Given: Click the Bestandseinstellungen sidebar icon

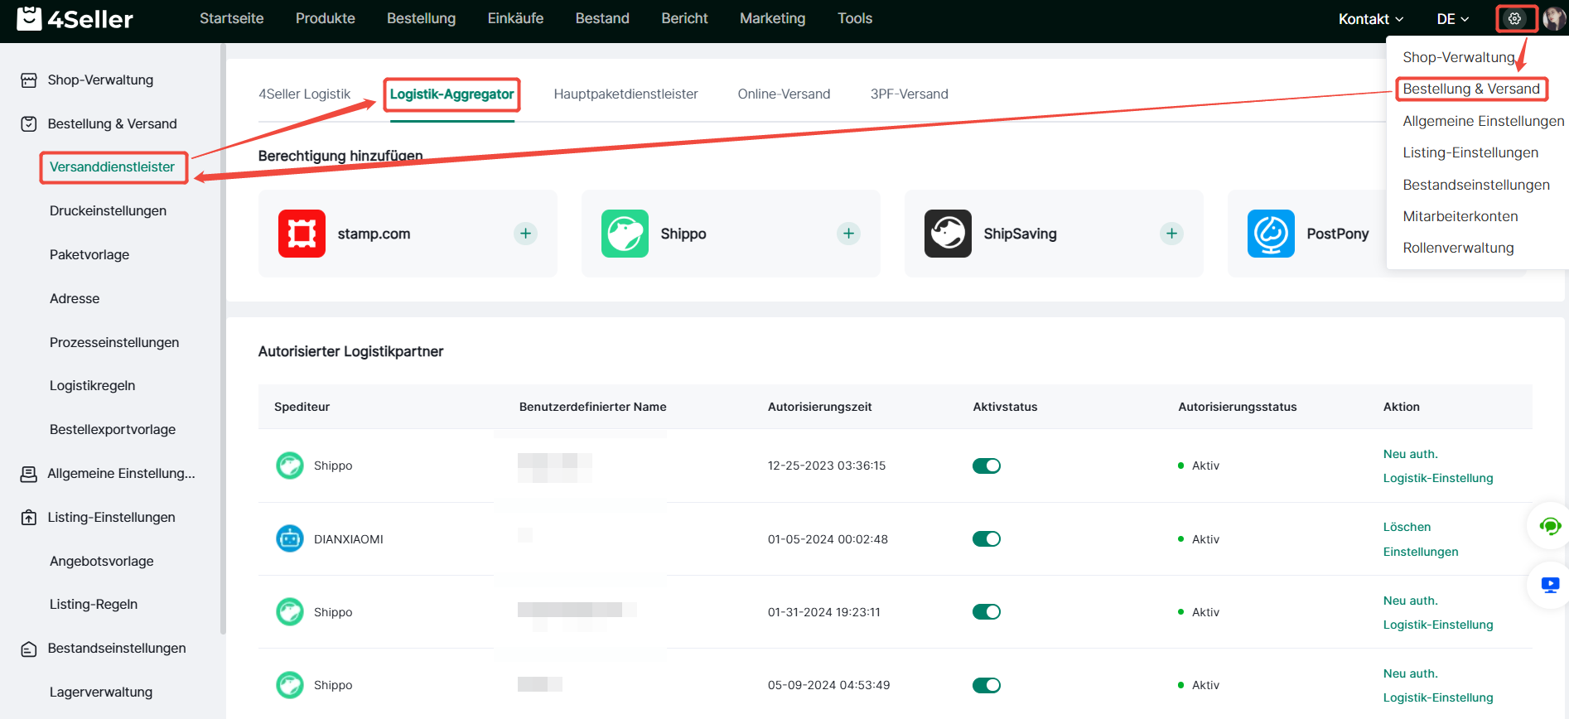Looking at the screenshot, I should [29, 649].
